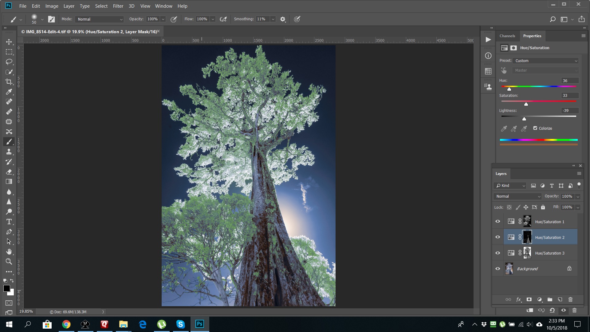Add a layer mask in Layers panel
The image size is (590, 332).
[x=529, y=299]
